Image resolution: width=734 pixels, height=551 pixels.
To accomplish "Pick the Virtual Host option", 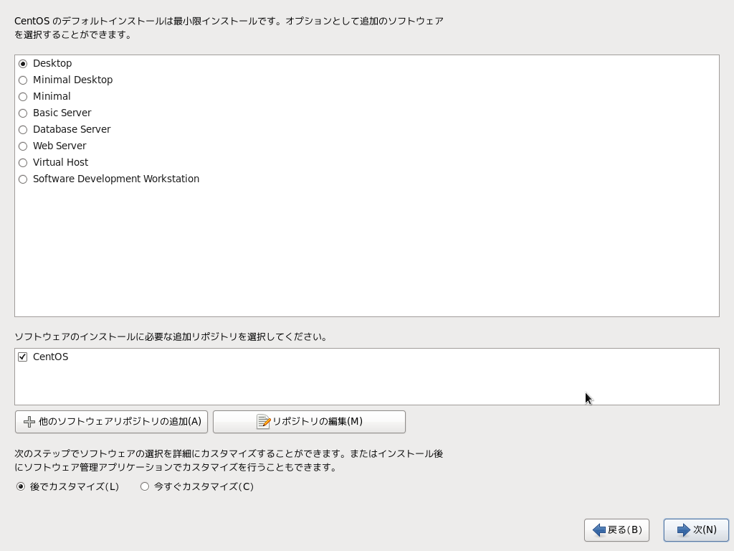I will 23,163.
